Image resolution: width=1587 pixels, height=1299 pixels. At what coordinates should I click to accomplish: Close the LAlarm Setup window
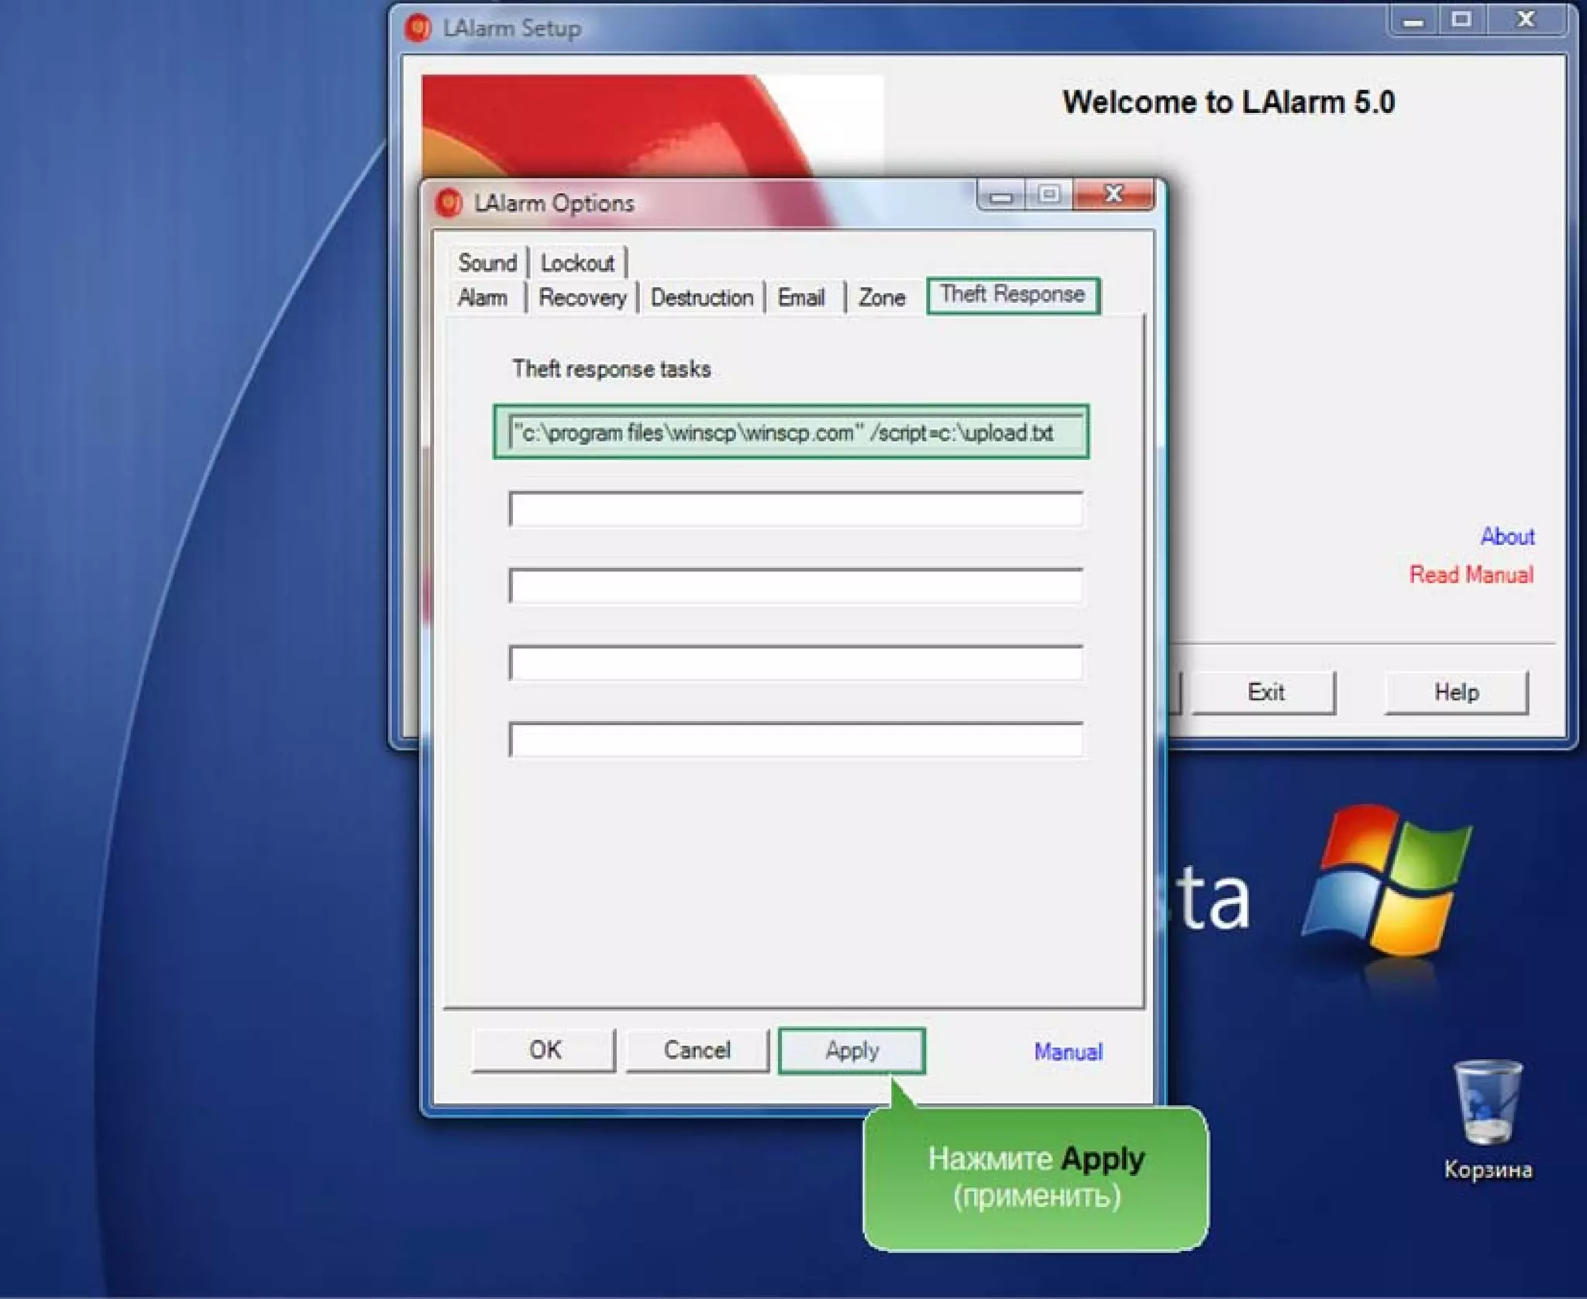pyautogui.click(x=1526, y=20)
